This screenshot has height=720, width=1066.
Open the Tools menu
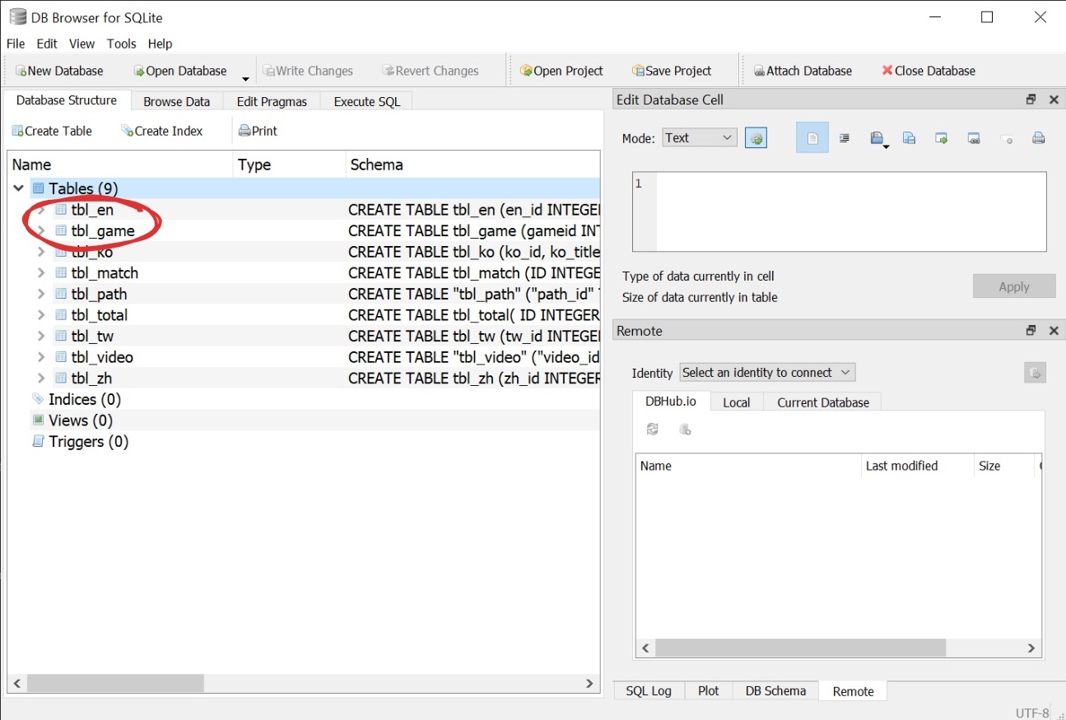pyautogui.click(x=121, y=44)
